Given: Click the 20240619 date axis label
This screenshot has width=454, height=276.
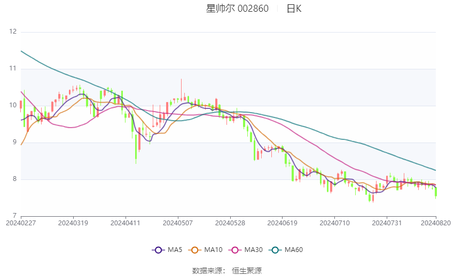Looking at the screenshot, I should [283, 223].
